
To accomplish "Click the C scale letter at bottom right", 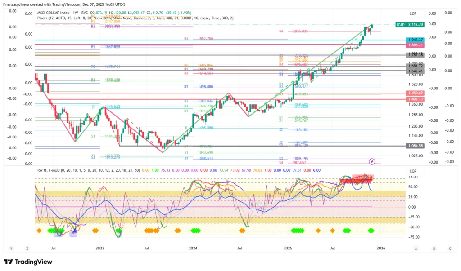I will 450,248.
